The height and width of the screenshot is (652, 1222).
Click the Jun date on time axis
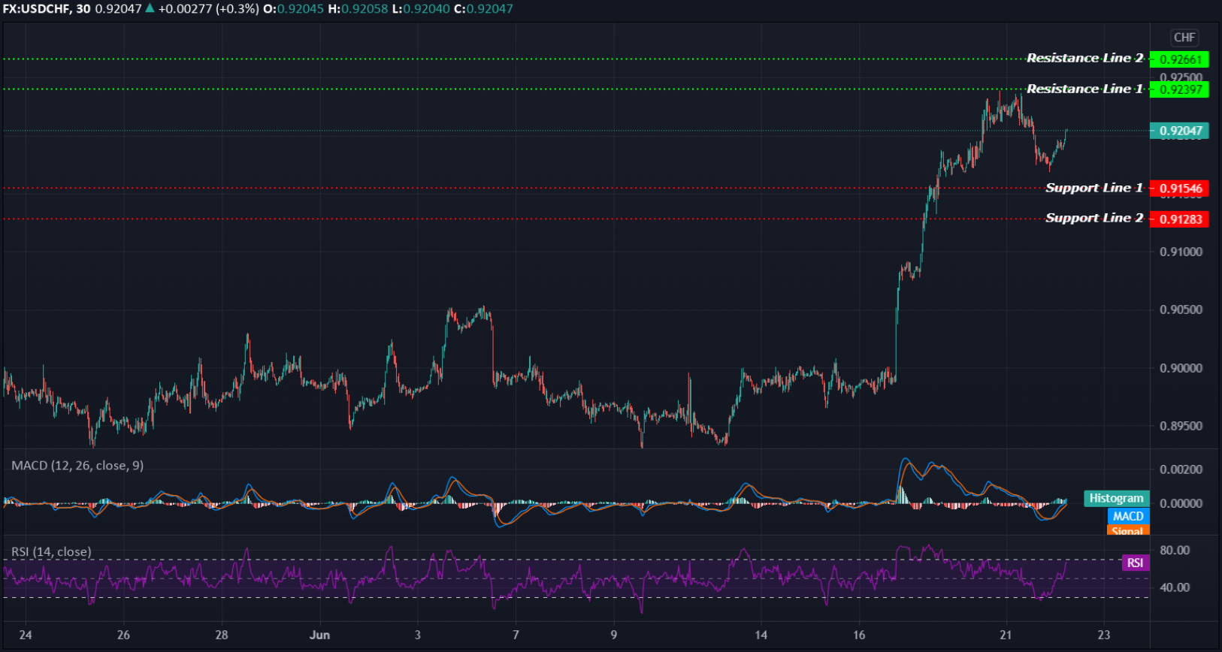(x=319, y=635)
